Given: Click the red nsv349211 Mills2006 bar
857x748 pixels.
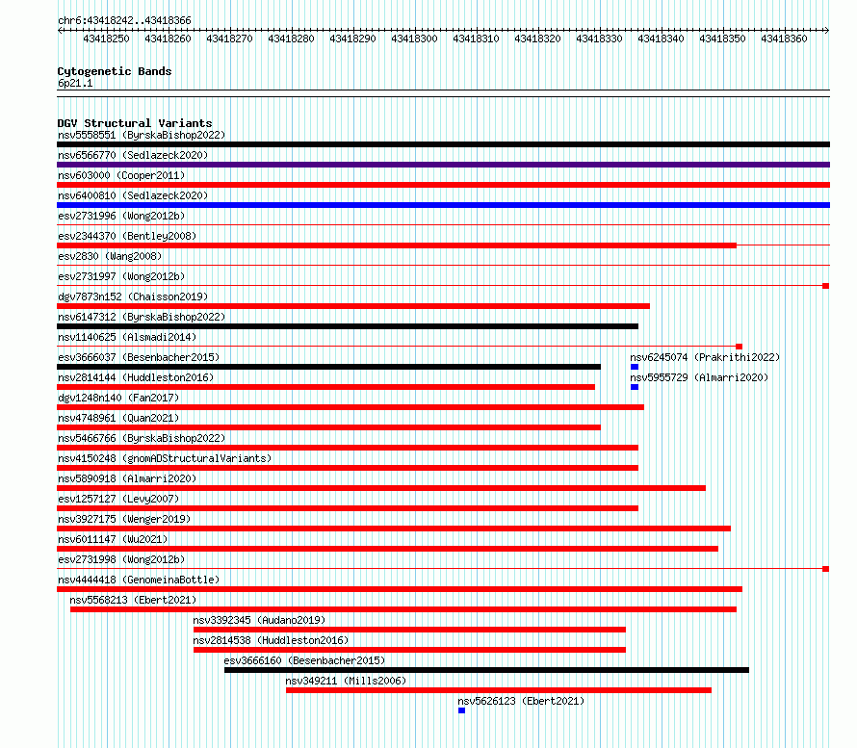Looking at the screenshot, I should pos(499,690).
